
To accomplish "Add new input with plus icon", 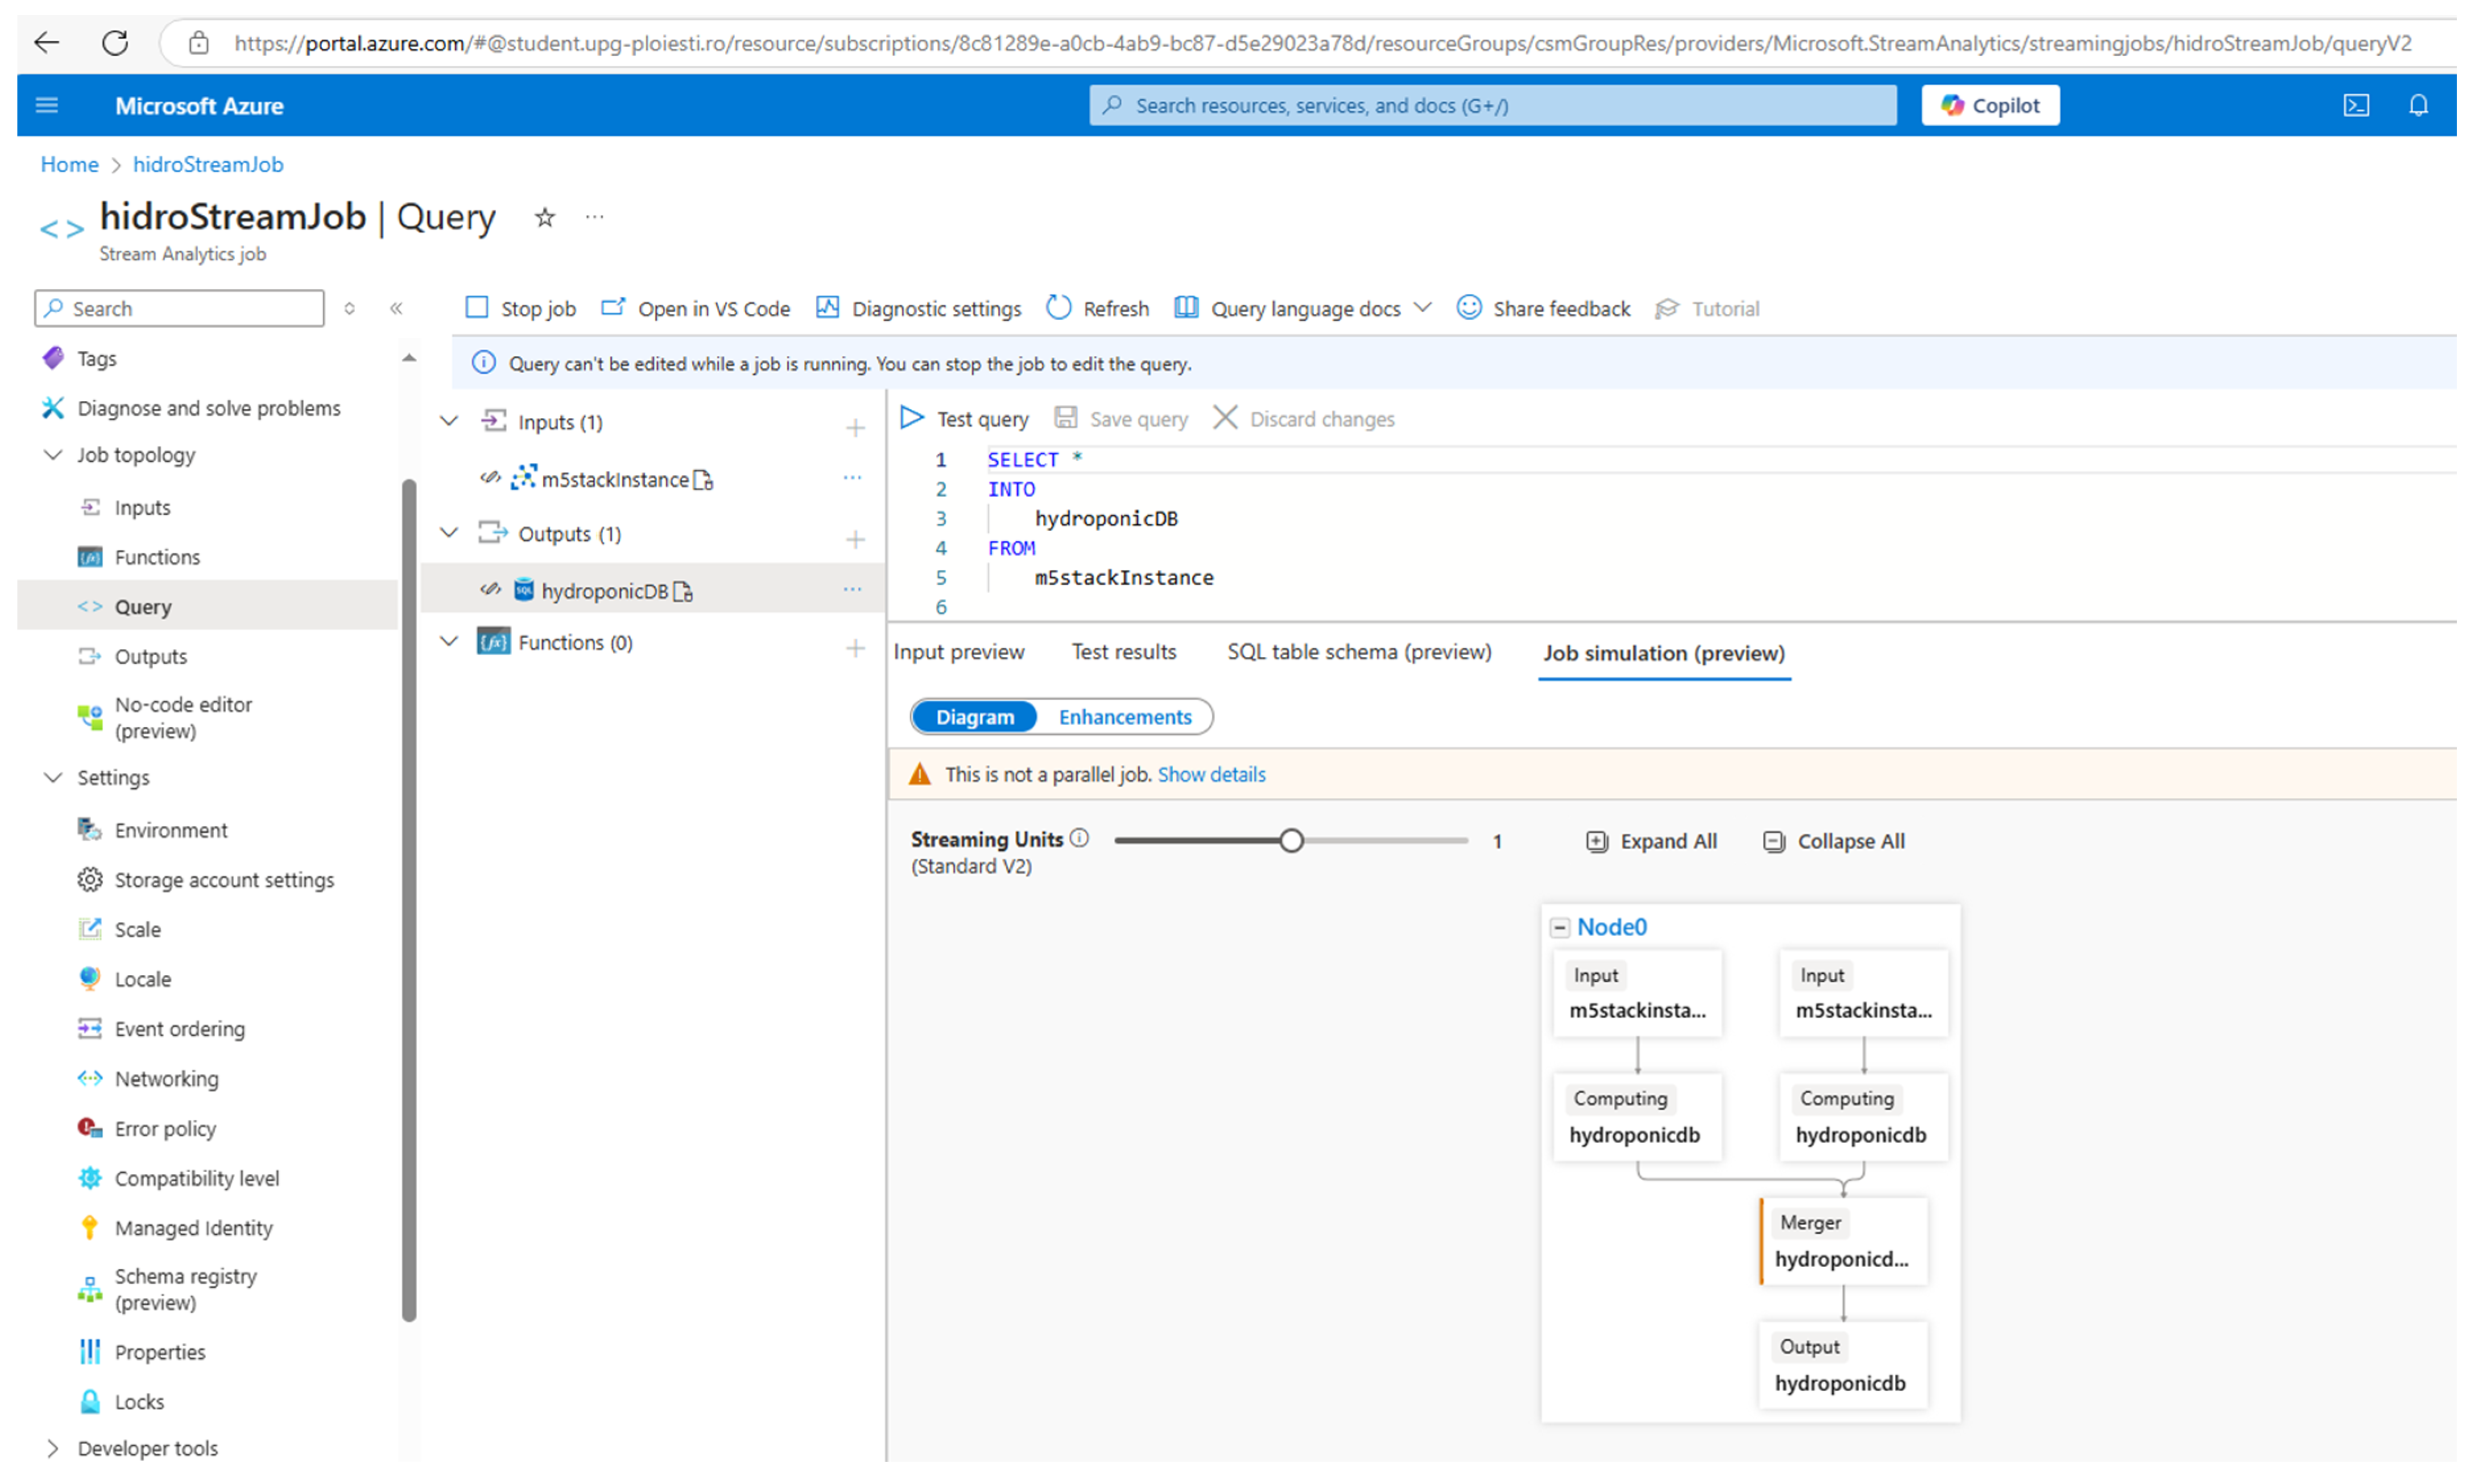I will pos(855,428).
